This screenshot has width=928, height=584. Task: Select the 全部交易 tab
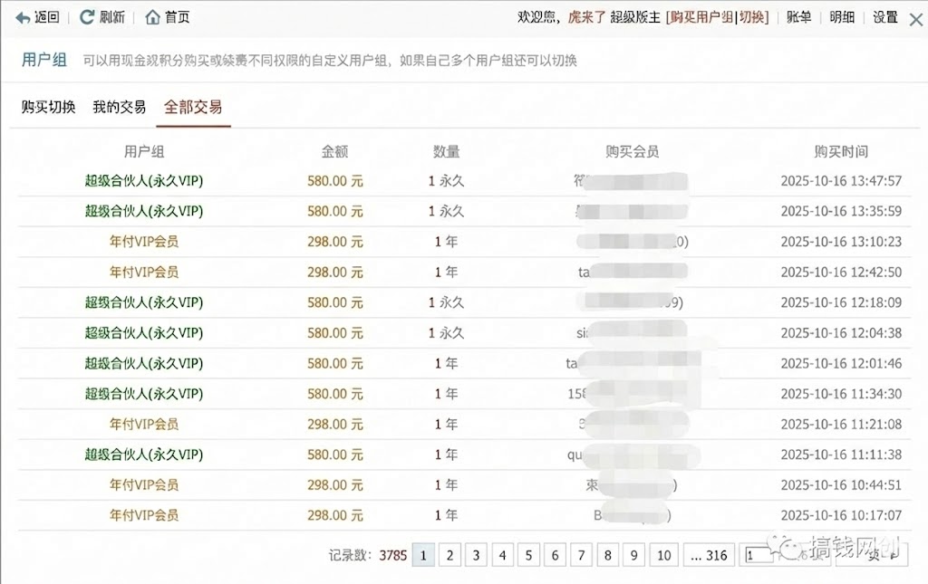click(192, 107)
